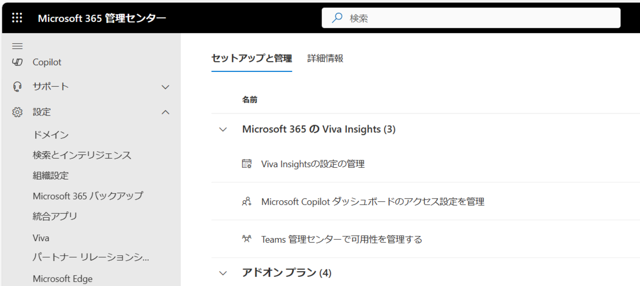Click the magnifier icon in search box
This screenshot has width=640, height=286.
coord(337,18)
